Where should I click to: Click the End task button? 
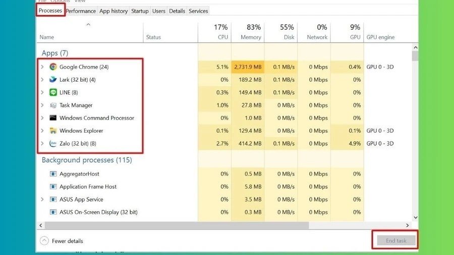click(x=396, y=240)
